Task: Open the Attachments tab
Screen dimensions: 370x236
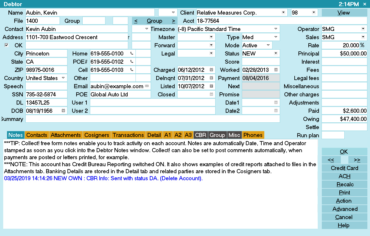Action: pyautogui.click(x=66, y=135)
